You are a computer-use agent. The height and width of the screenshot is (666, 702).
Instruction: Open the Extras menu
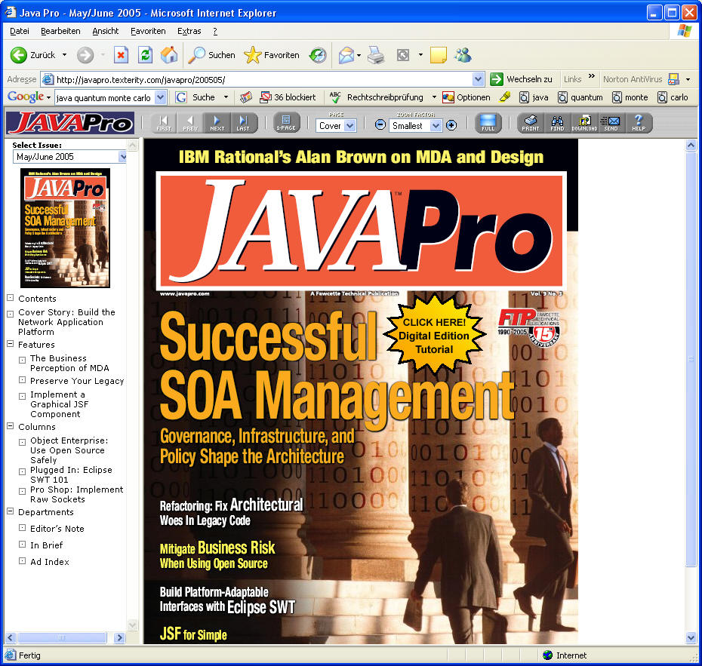coord(189,31)
